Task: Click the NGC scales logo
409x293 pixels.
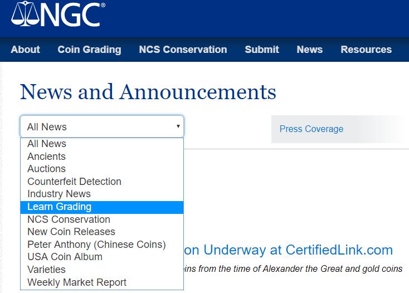Action: (58, 14)
